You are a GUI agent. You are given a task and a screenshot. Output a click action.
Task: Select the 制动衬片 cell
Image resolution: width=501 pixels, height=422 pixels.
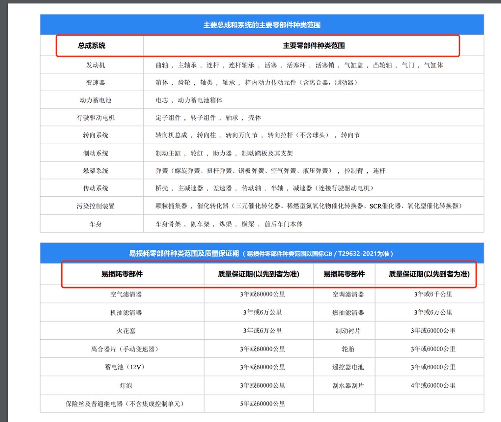tap(348, 331)
